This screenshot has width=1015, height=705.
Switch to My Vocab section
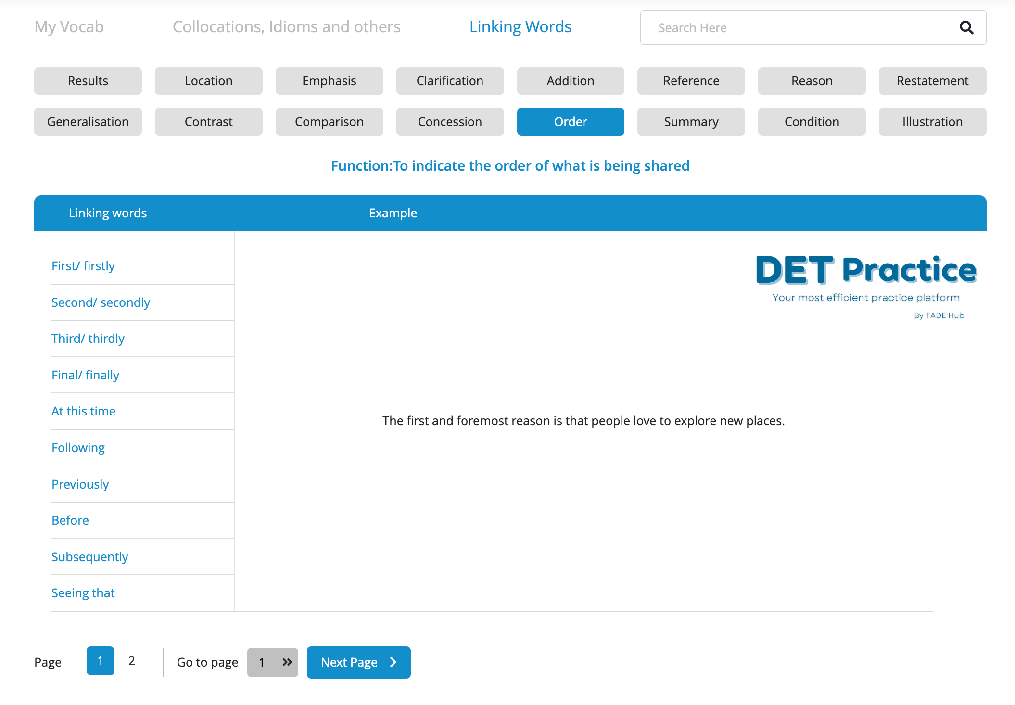tap(69, 27)
